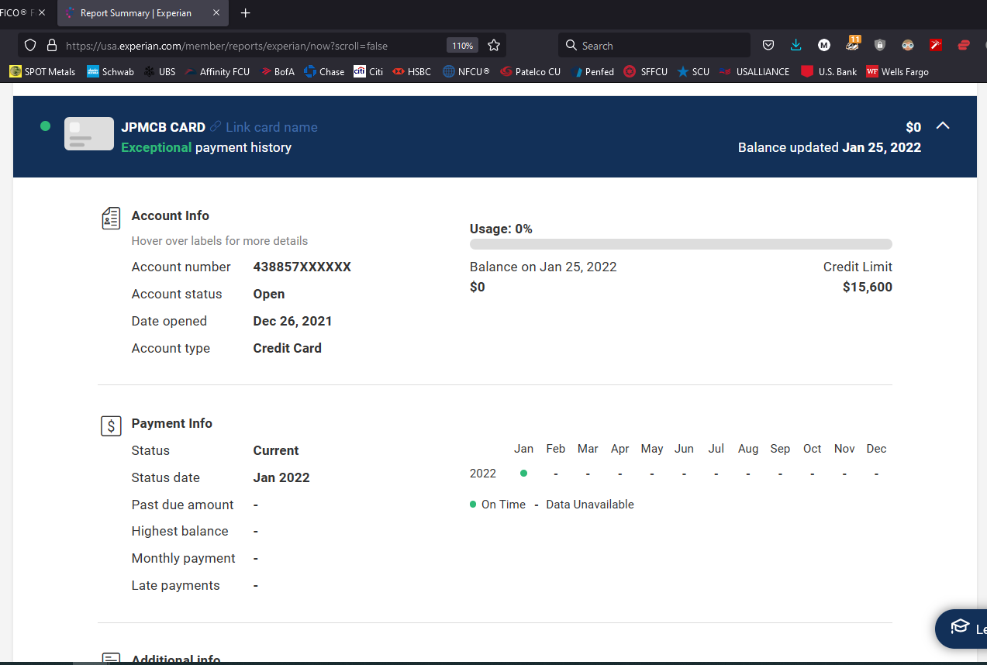The width and height of the screenshot is (987, 665).
Task: Open the NFCU bookmark
Action: pos(466,71)
